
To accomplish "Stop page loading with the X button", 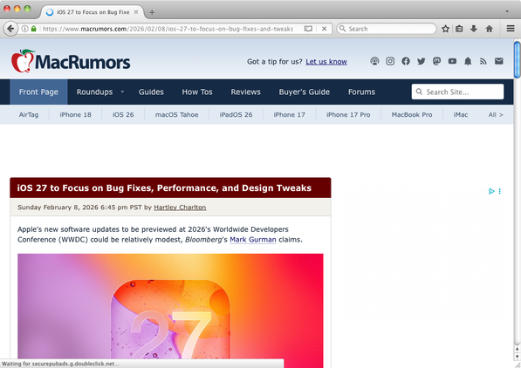I will pos(325,29).
